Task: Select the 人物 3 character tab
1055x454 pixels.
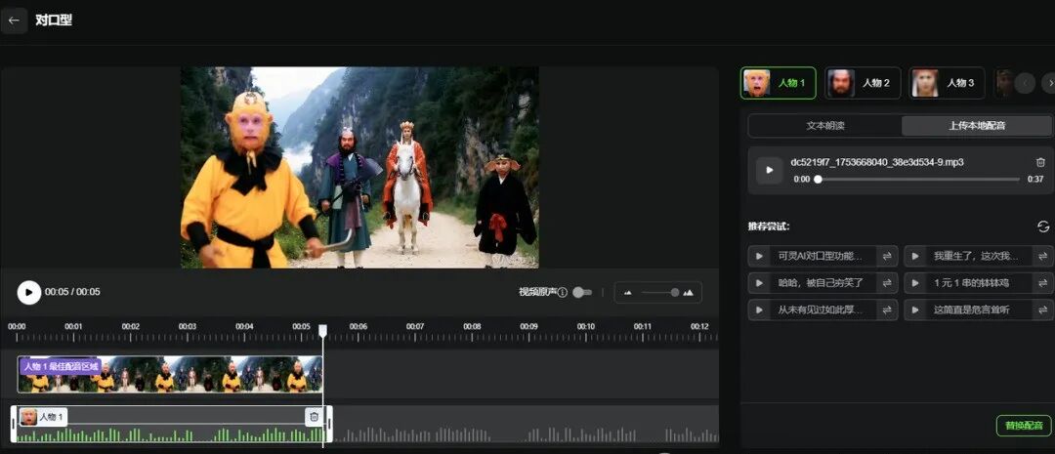Action: point(947,83)
